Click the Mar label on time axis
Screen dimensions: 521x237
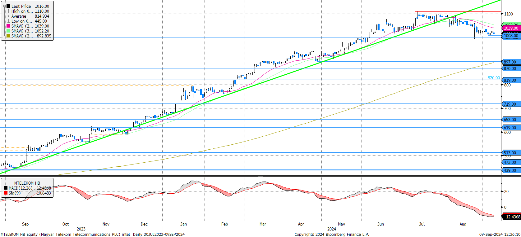263,224
